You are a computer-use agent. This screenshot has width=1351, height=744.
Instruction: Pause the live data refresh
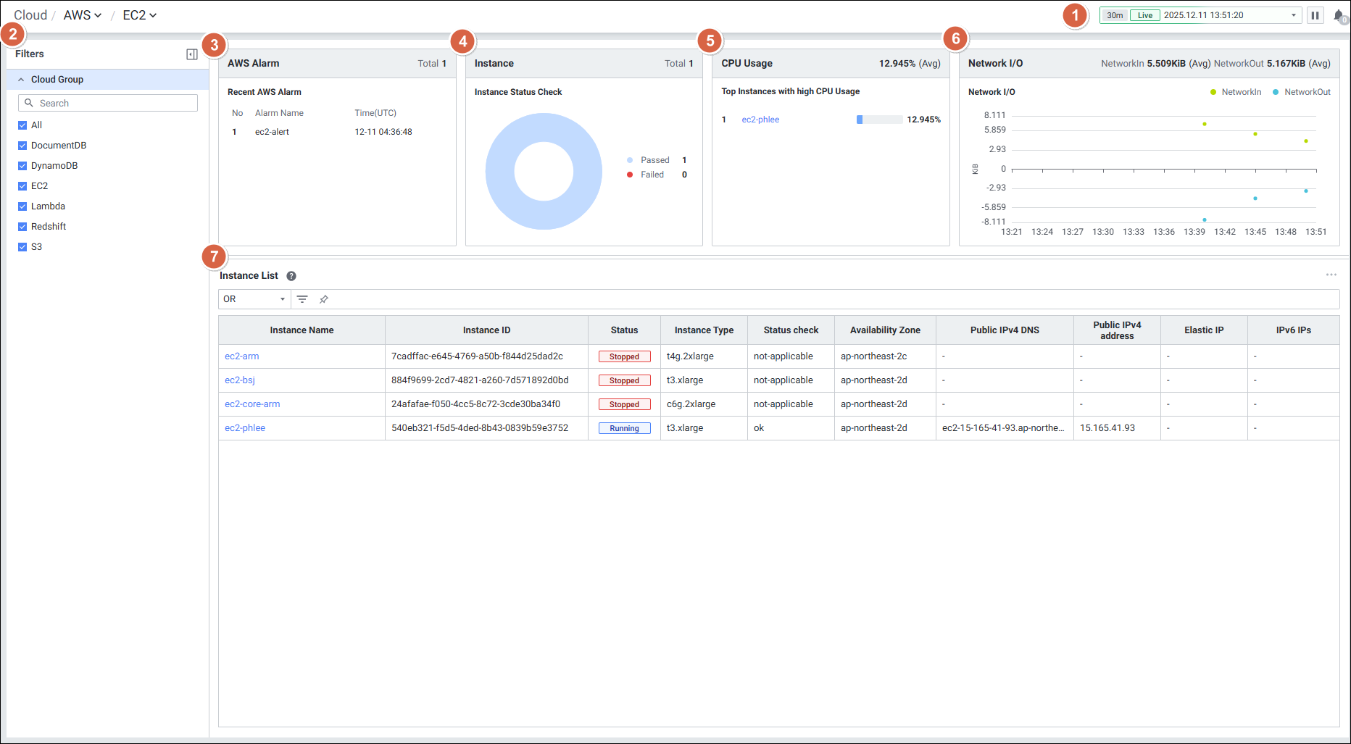(1315, 15)
